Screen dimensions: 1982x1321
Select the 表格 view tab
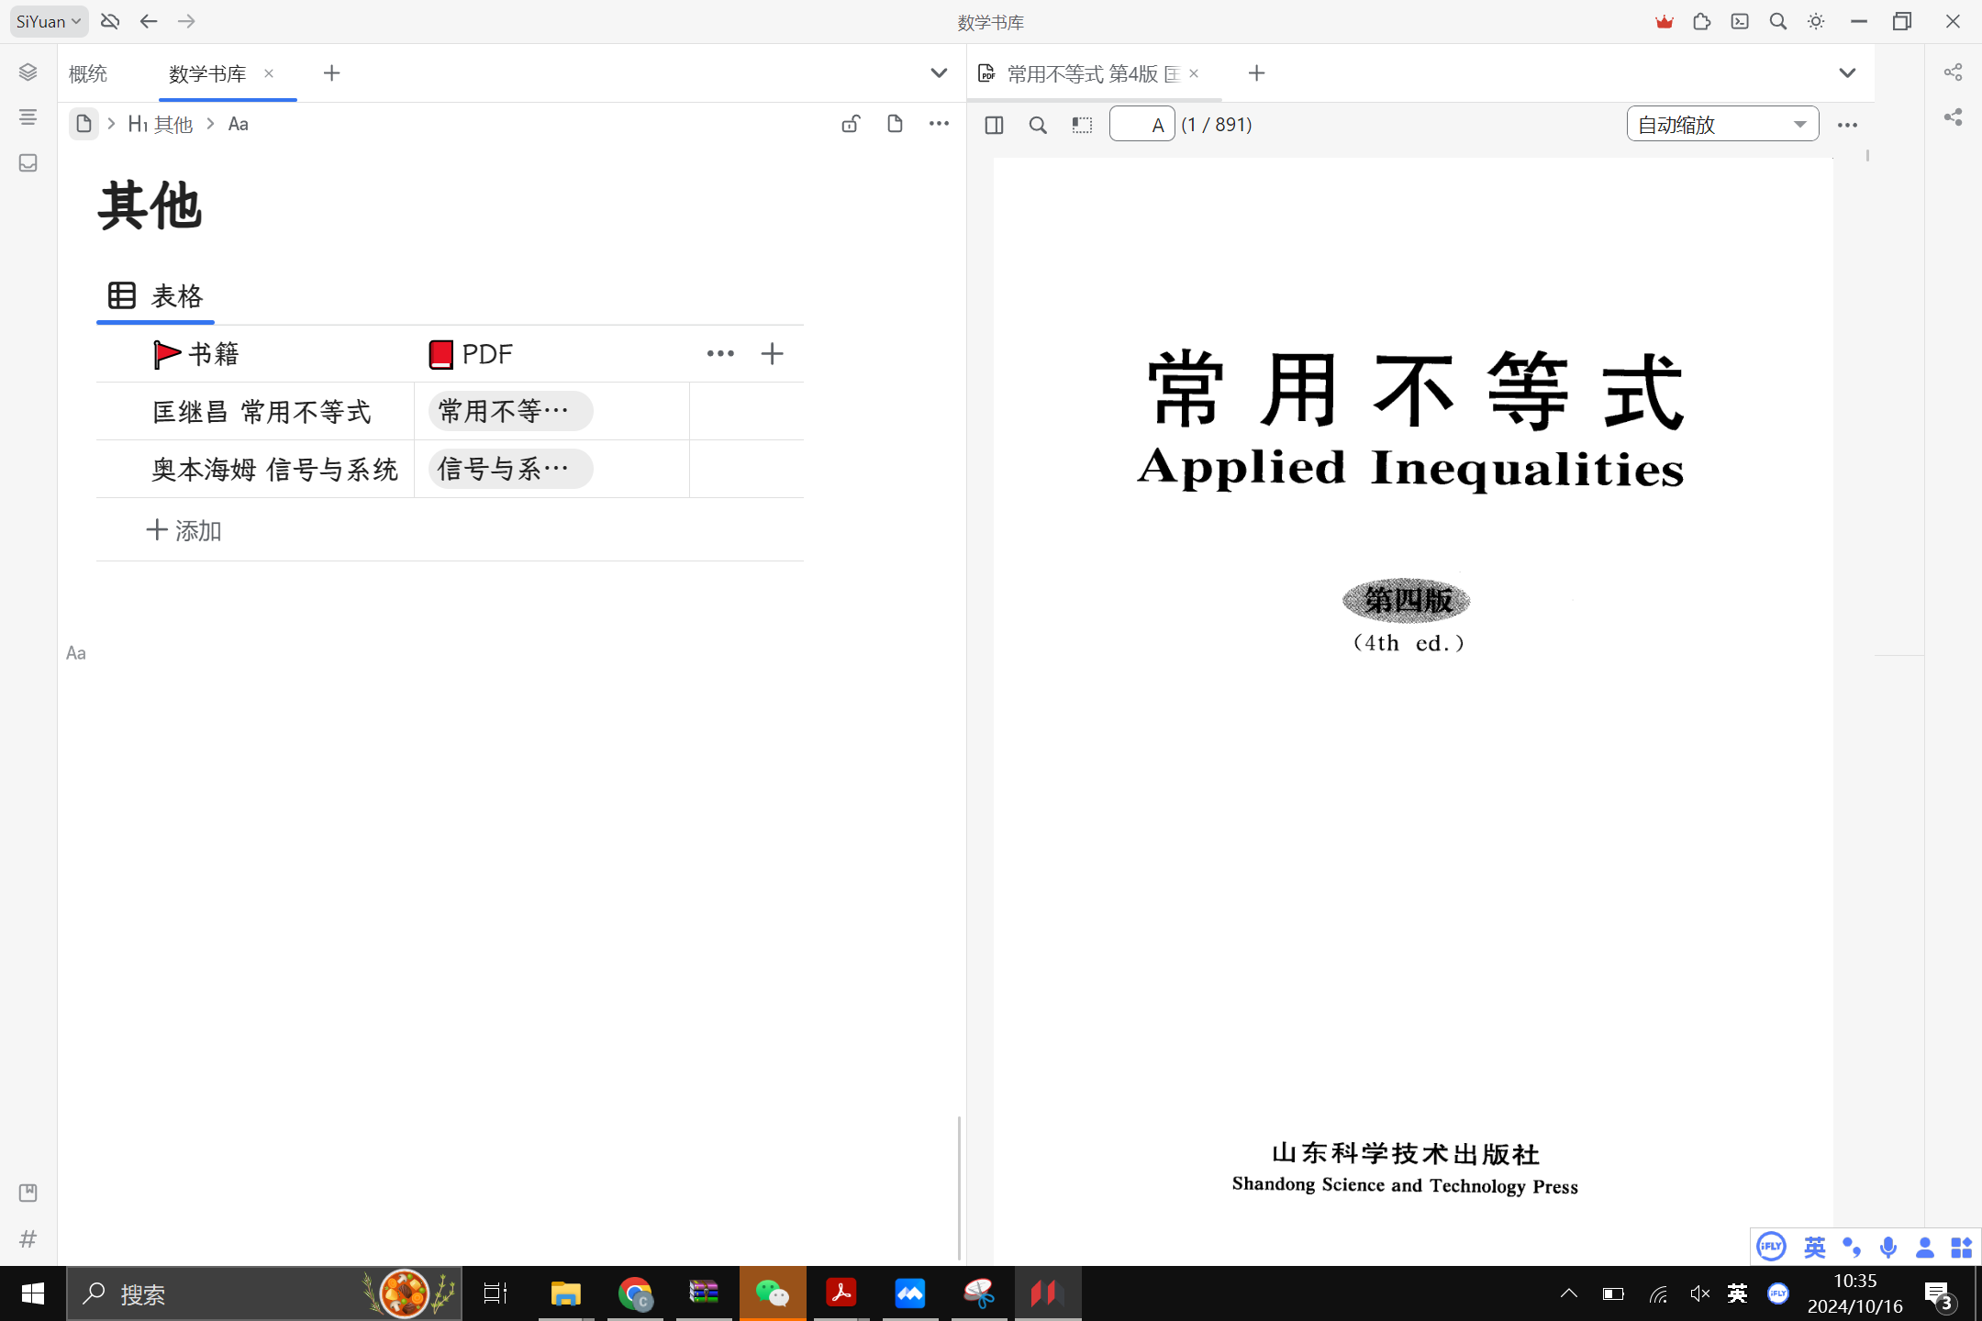point(156,296)
